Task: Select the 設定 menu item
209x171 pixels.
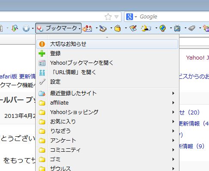Action: pos(107,82)
